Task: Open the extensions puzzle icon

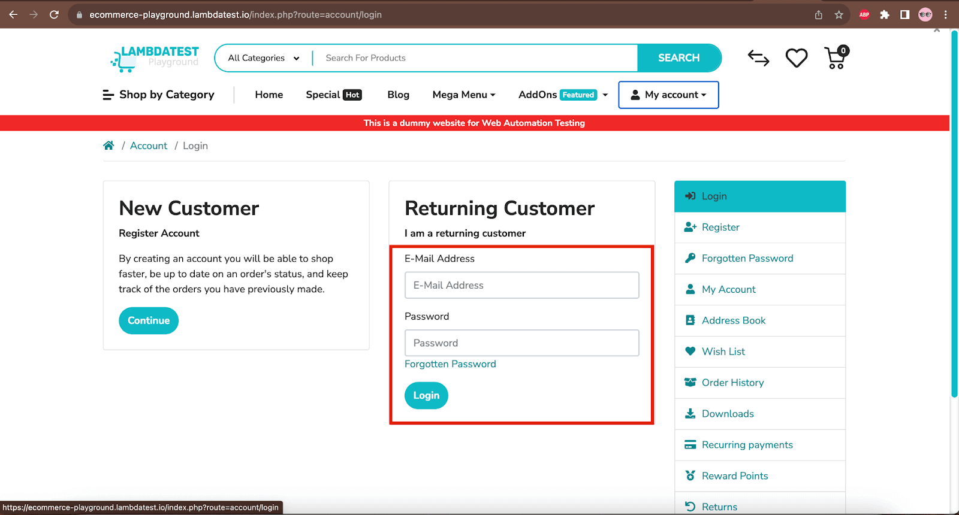Action: (885, 15)
